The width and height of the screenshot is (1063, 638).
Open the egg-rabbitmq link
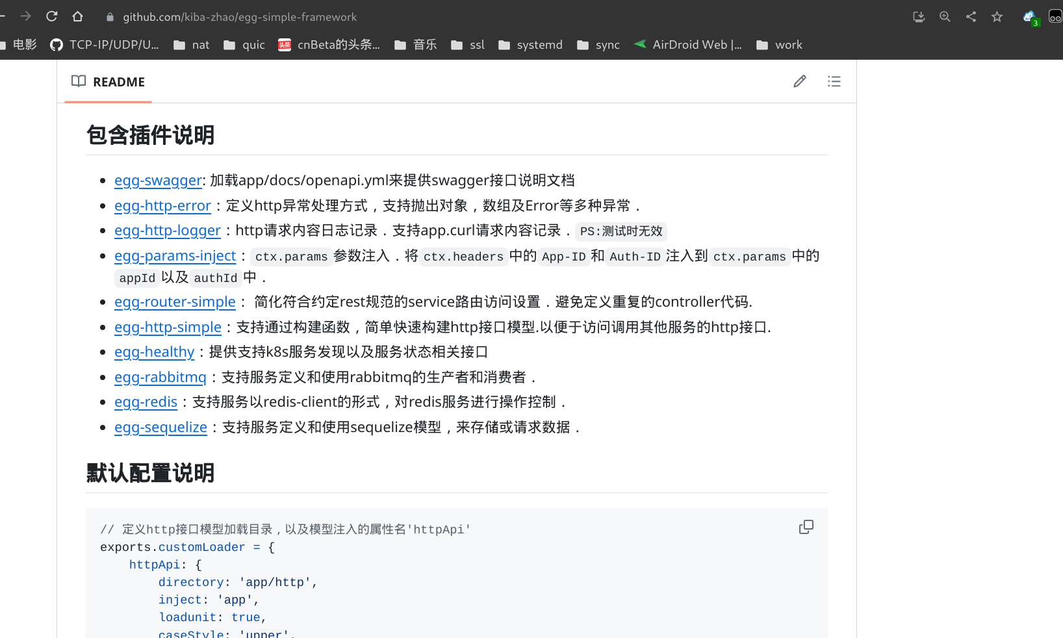pyautogui.click(x=160, y=377)
